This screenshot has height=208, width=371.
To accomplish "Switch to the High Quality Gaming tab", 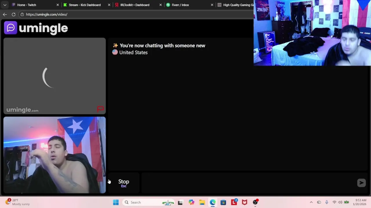I will click(x=235, y=5).
